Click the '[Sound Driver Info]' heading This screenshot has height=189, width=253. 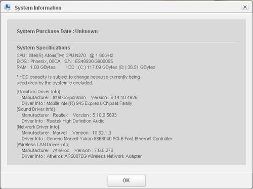point(35,109)
